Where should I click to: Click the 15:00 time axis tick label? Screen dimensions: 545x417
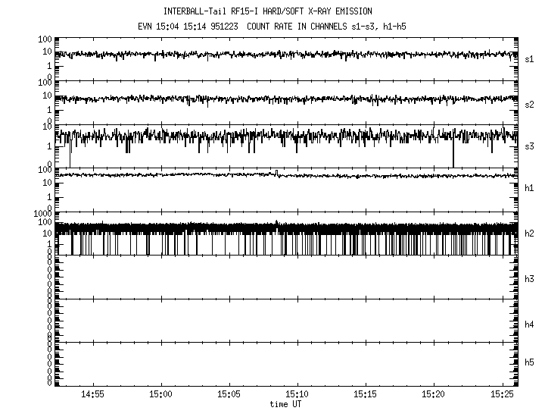[161, 395]
